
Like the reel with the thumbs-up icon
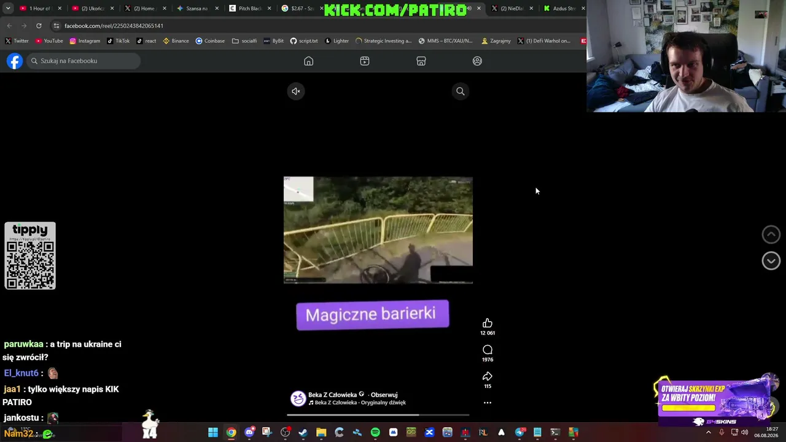pyautogui.click(x=488, y=324)
